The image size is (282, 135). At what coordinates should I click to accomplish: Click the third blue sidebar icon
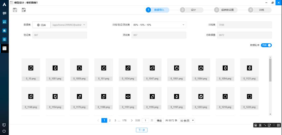coord(5,30)
